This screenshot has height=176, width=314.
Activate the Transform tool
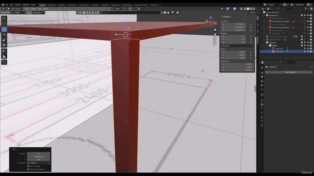[4, 45]
